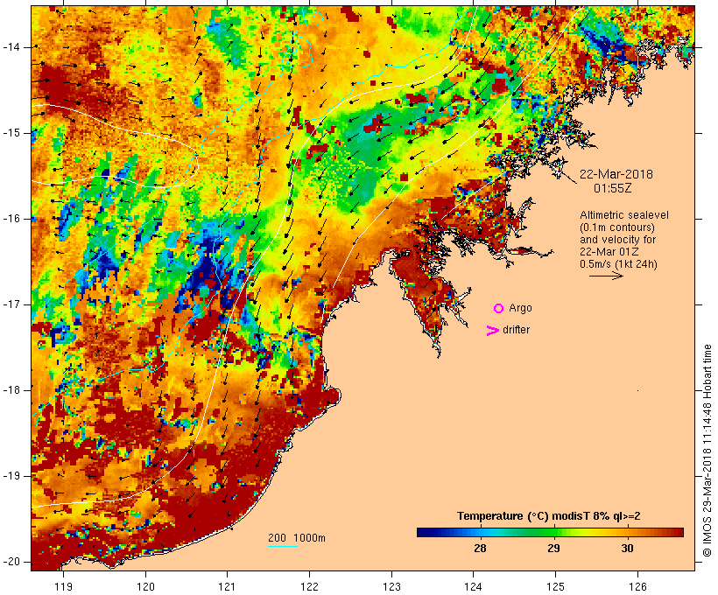Click the magenta drifter arrowhead legend symbol
The width and height of the screenshot is (718, 595).
click(492, 331)
